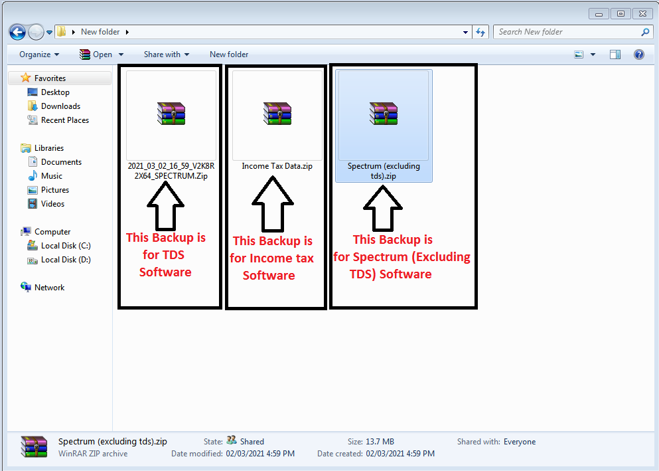The image size is (659, 471).
Task: Click the Libraries icon
Action: pos(26,148)
